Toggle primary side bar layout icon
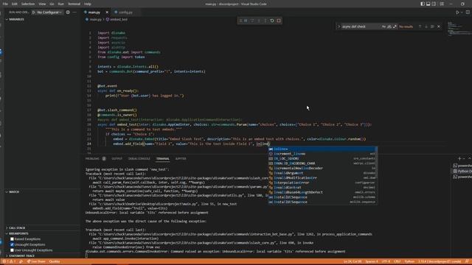472x265 pixels. (423, 4)
